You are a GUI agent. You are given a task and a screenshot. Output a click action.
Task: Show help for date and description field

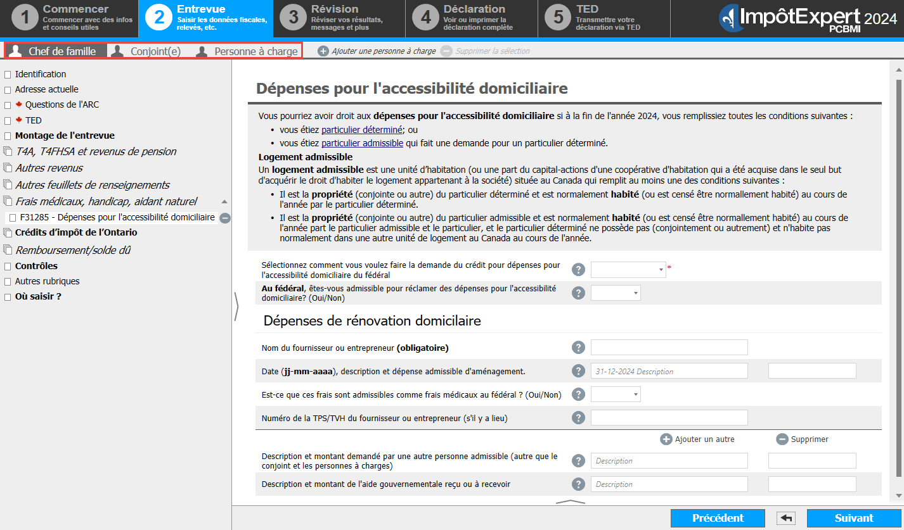pos(578,371)
